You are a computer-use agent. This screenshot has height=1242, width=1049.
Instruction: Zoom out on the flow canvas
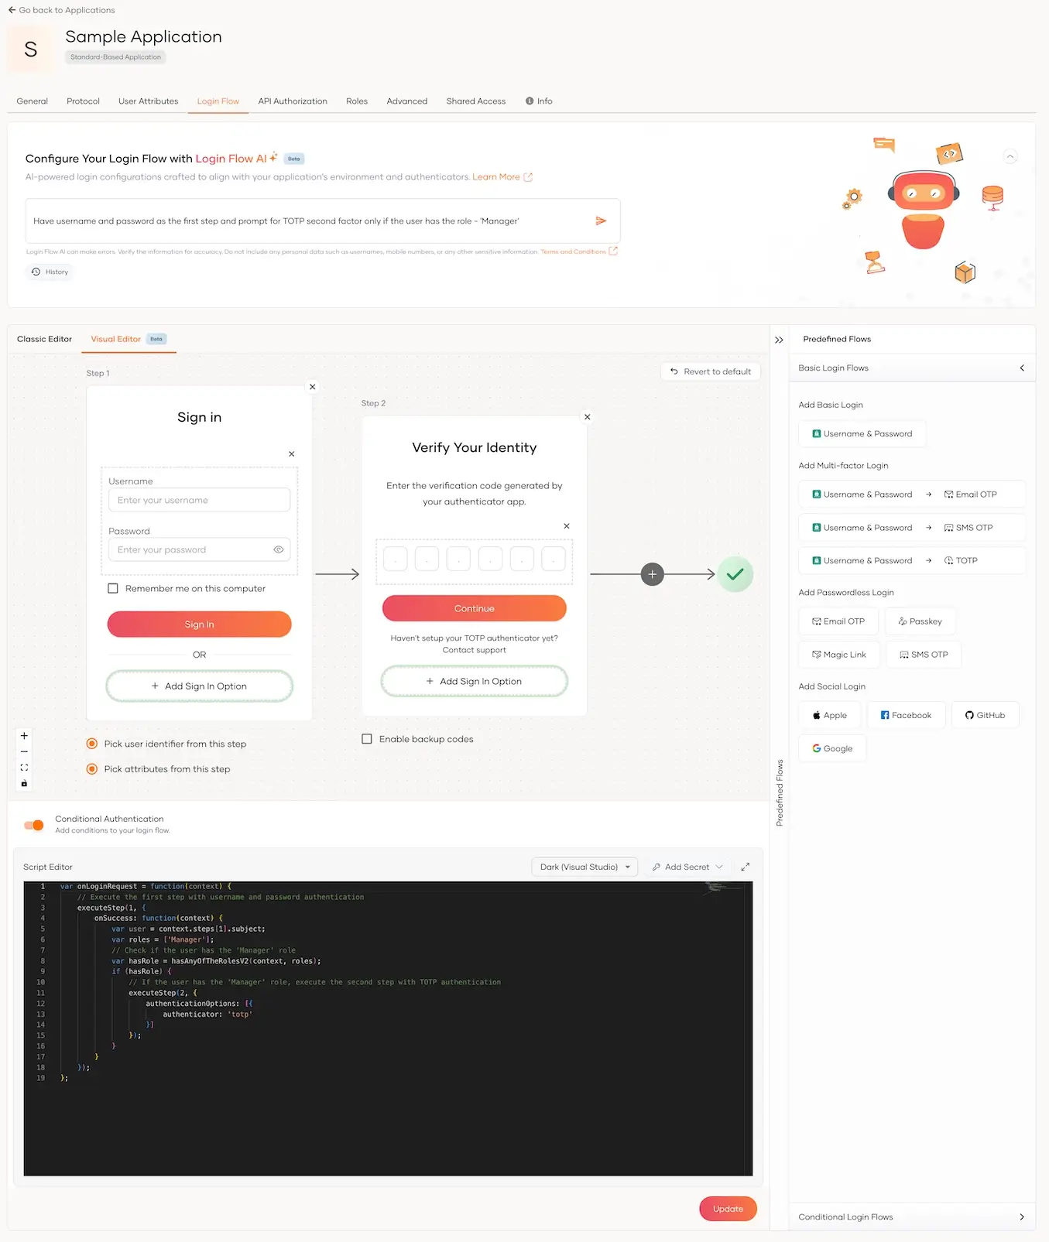tap(24, 751)
